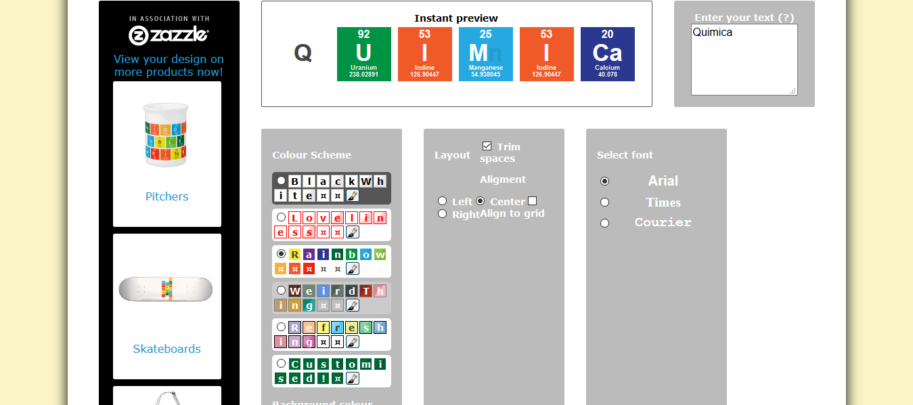Click the 'Select font' heading
The height and width of the screenshot is (405, 913).
[625, 155]
